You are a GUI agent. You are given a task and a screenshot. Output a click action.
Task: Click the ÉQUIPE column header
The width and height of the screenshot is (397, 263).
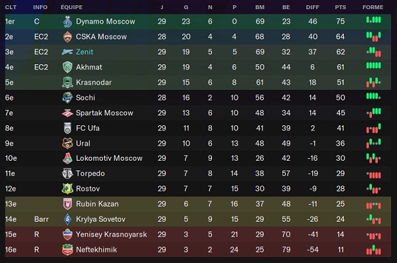(71, 6)
